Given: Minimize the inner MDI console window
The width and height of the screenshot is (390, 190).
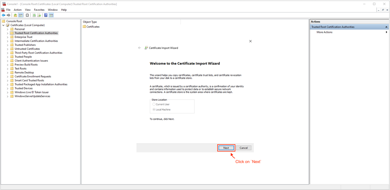Looking at the screenshot, I should click(x=379, y=10).
